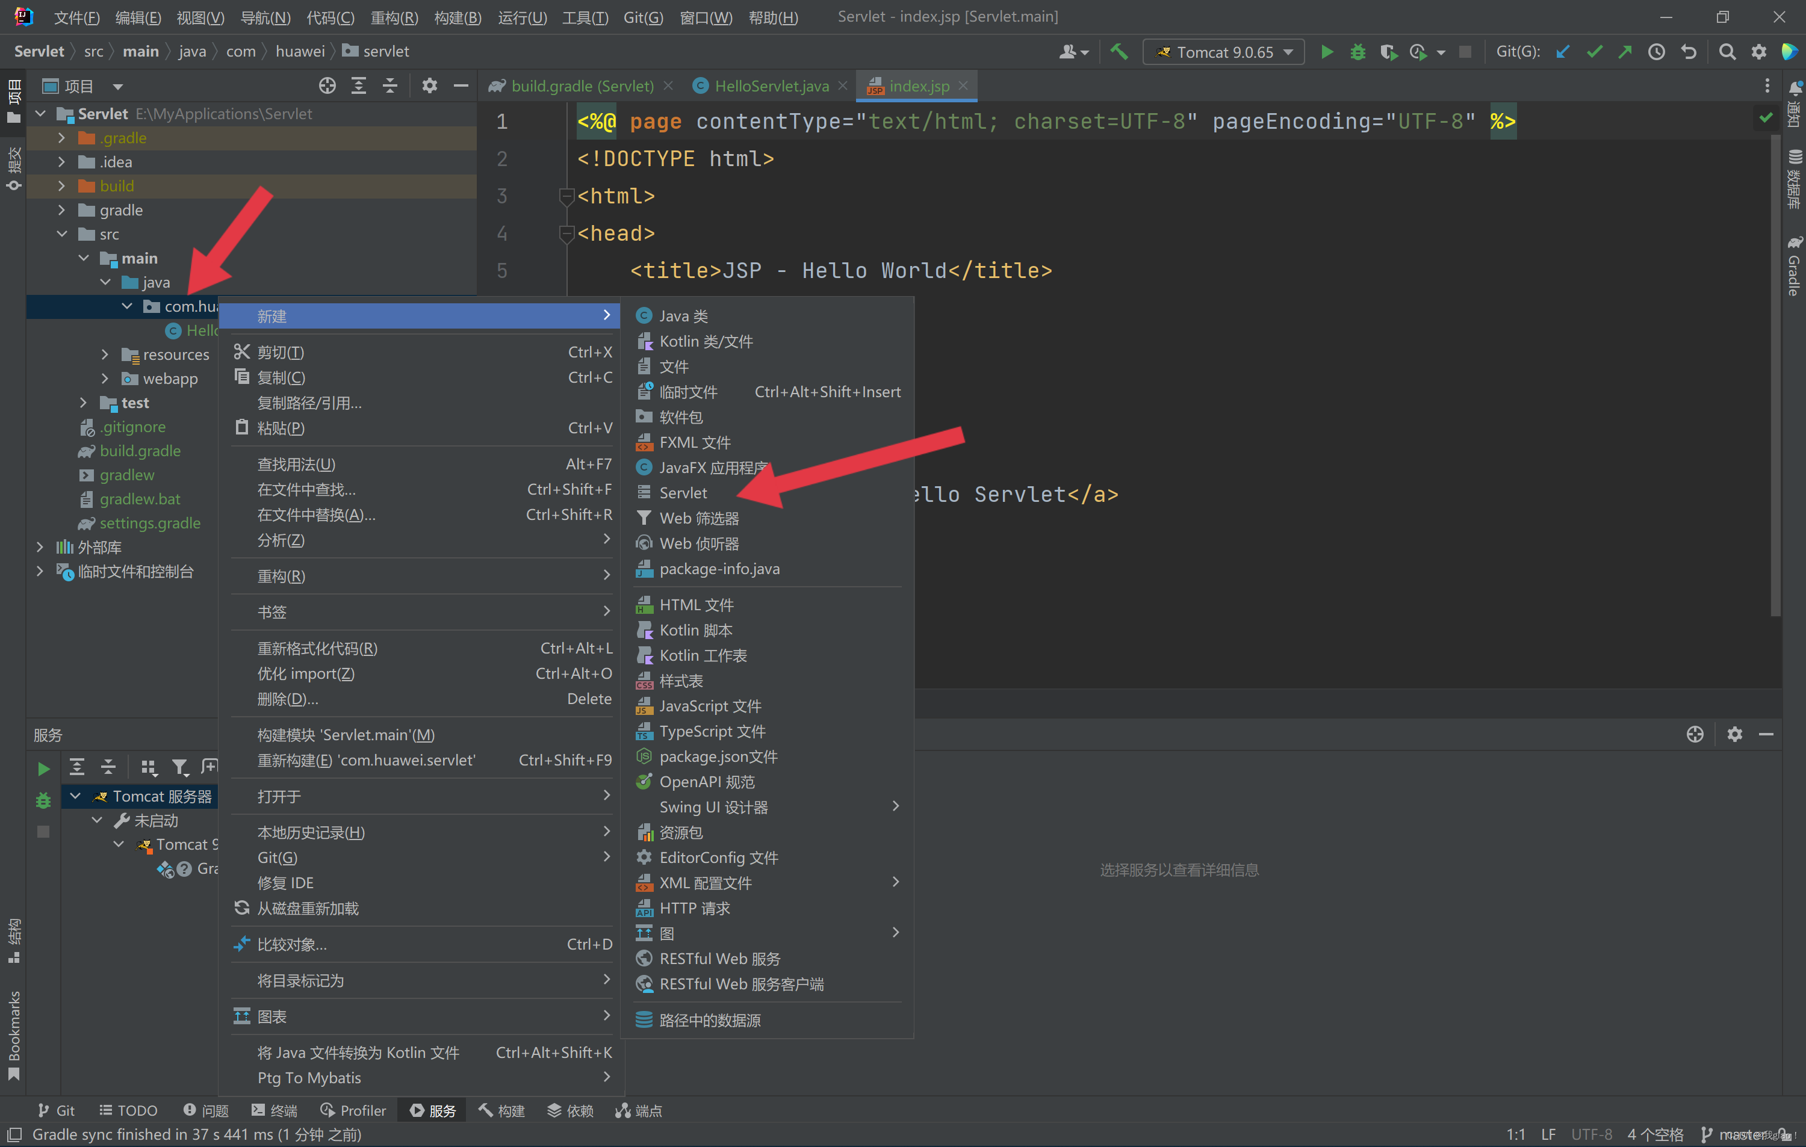Switch to the build.gradle (Servlet) tab
This screenshot has height=1147, width=1806.
[x=582, y=85]
